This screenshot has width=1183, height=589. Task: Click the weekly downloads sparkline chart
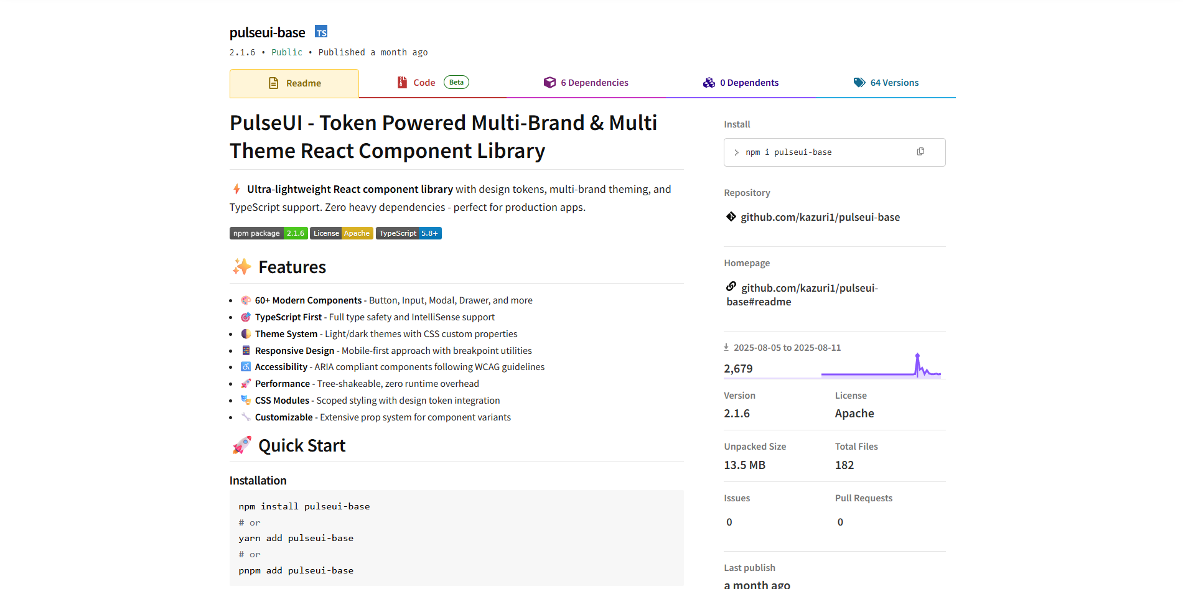coord(881,366)
